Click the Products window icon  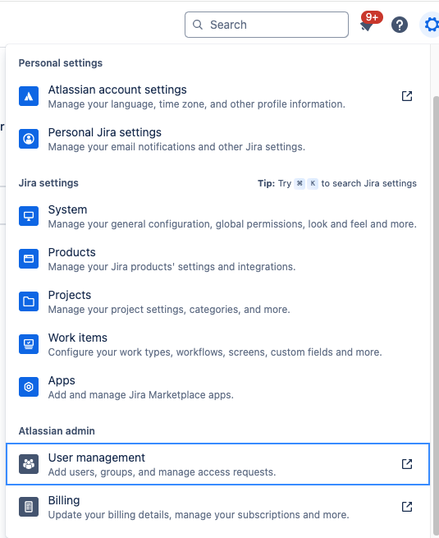(29, 259)
